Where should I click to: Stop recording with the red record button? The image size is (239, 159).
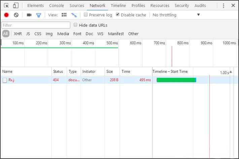(6, 15)
